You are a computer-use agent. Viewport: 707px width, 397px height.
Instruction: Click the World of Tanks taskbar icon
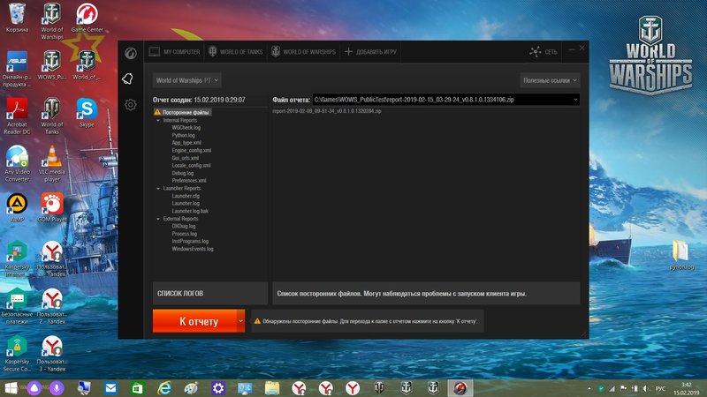point(380,388)
